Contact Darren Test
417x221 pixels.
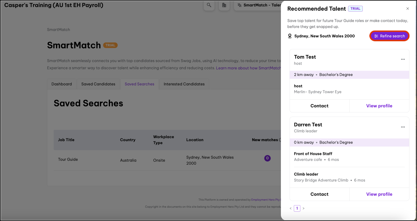coord(319,194)
